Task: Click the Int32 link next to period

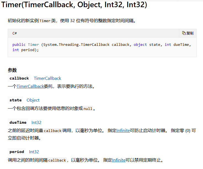Action: 34,152
